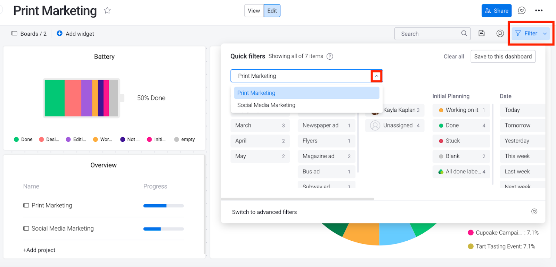Star the Print Marketing dashboard as favorite
556x267 pixels.
tap(107, 11)
